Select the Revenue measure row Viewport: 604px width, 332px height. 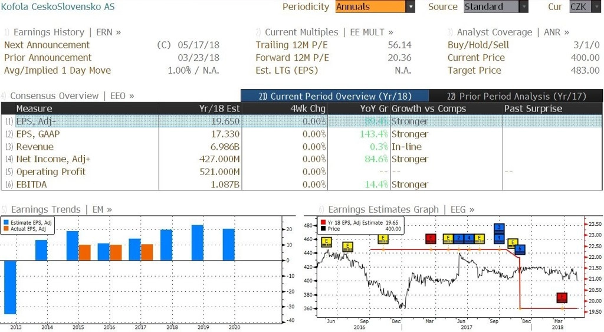click(301, 147)
